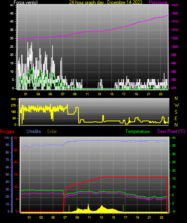This screenshot has width=187, height=223.
Task: Click the W compass direction label
Action: [177, 105]
